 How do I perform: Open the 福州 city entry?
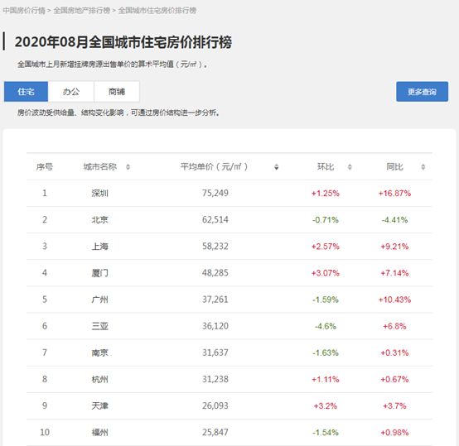pos(99,432)
